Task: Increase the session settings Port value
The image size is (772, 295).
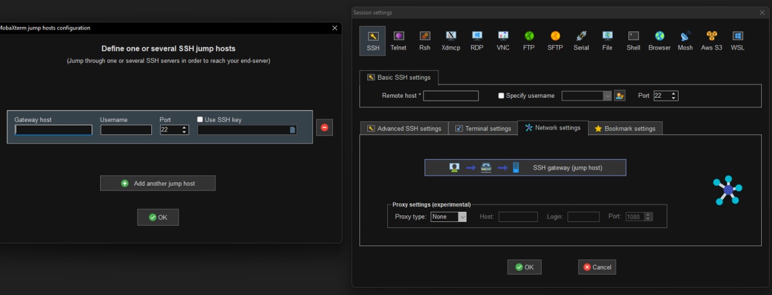Action: (x=674, y=94)
